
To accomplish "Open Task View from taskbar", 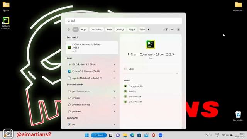I will pos(111,135).
